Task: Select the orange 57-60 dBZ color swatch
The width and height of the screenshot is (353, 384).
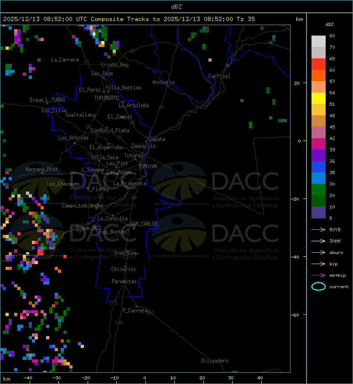Action: click(x=318, y=76)
